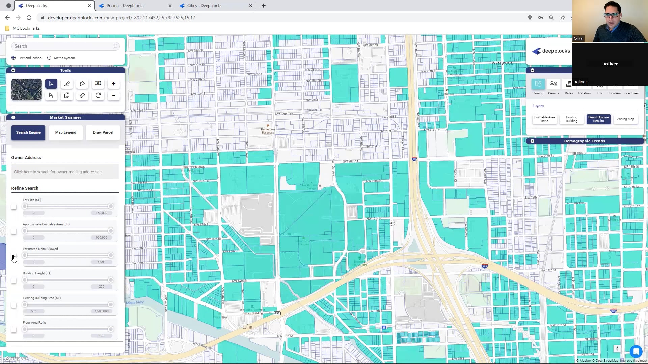
Task: Click the rotate/refresh tool icon
Action: [x=98, y=96]
